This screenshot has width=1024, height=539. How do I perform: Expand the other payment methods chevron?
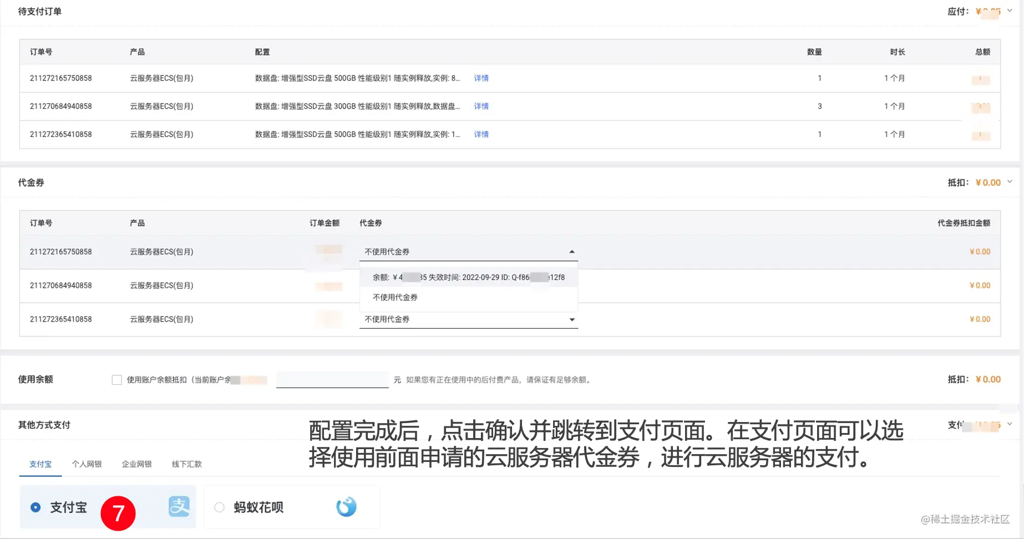click(1010, 424)
